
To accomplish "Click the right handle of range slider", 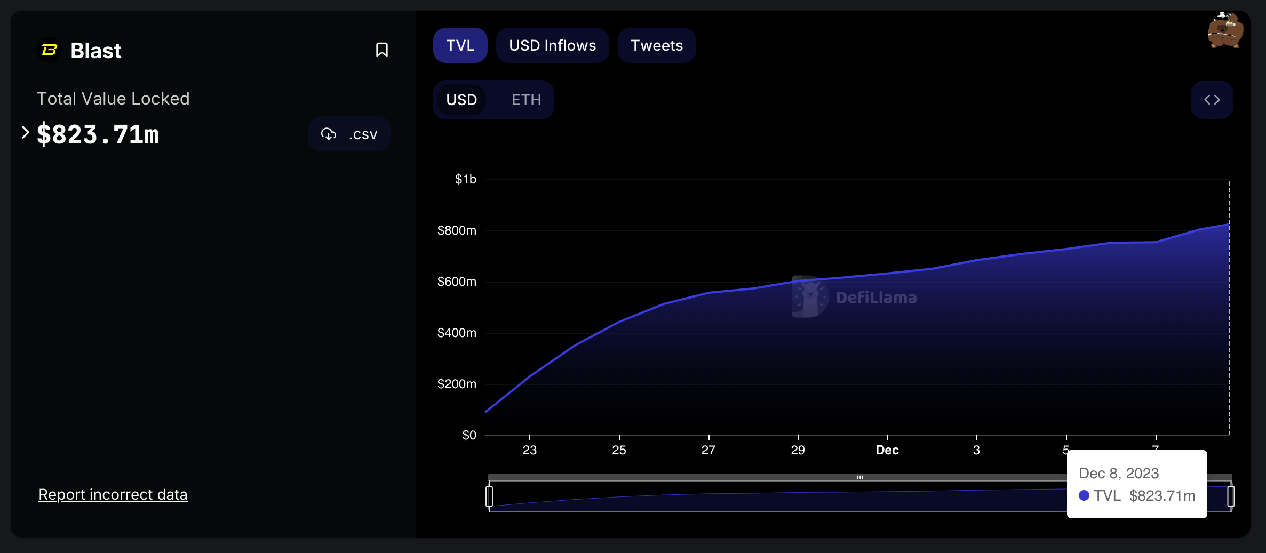I will point(1231,496).
